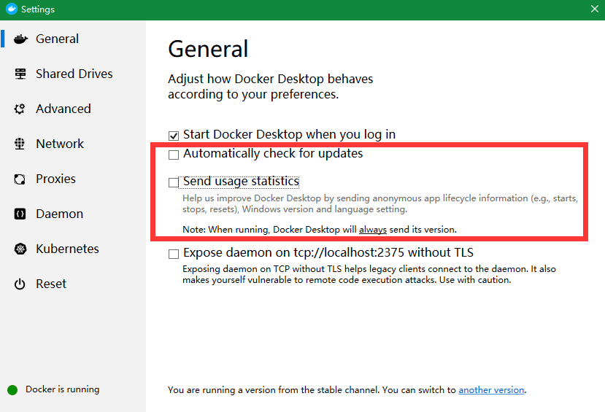Click the Daemon braces icon
Image resolution: width=605 pixels, height=412 pixels.
(20, 214)
